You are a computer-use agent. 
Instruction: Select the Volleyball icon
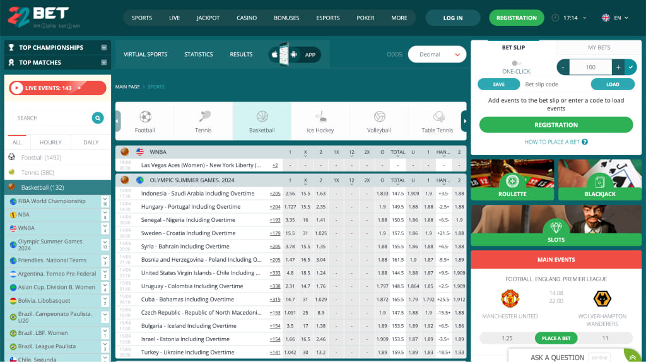pos(379,117)
